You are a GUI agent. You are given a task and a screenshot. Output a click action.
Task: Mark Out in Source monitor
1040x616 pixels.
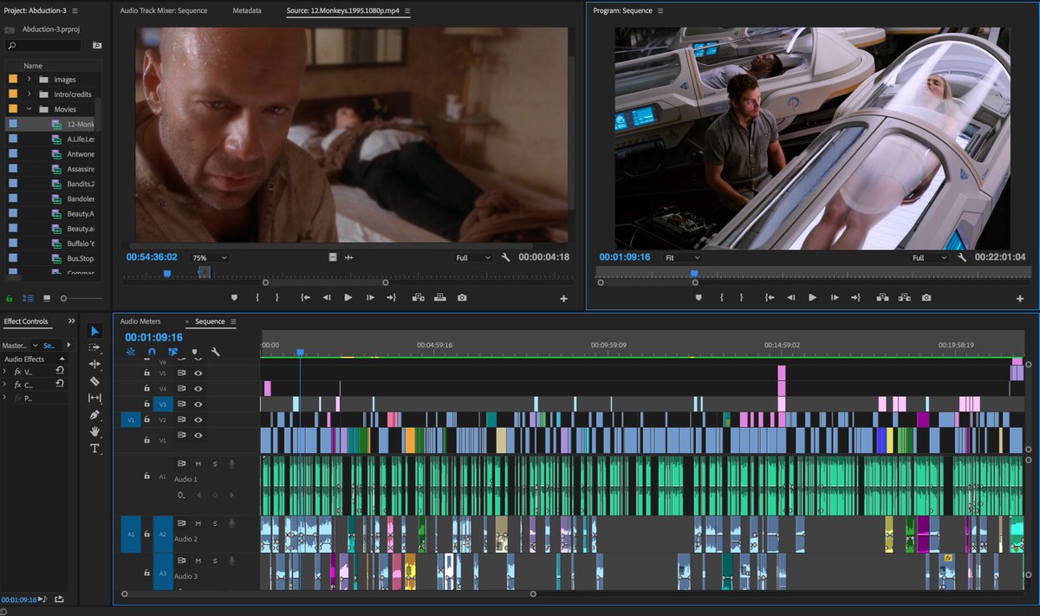pyautogui.click(x=277, y=297)
